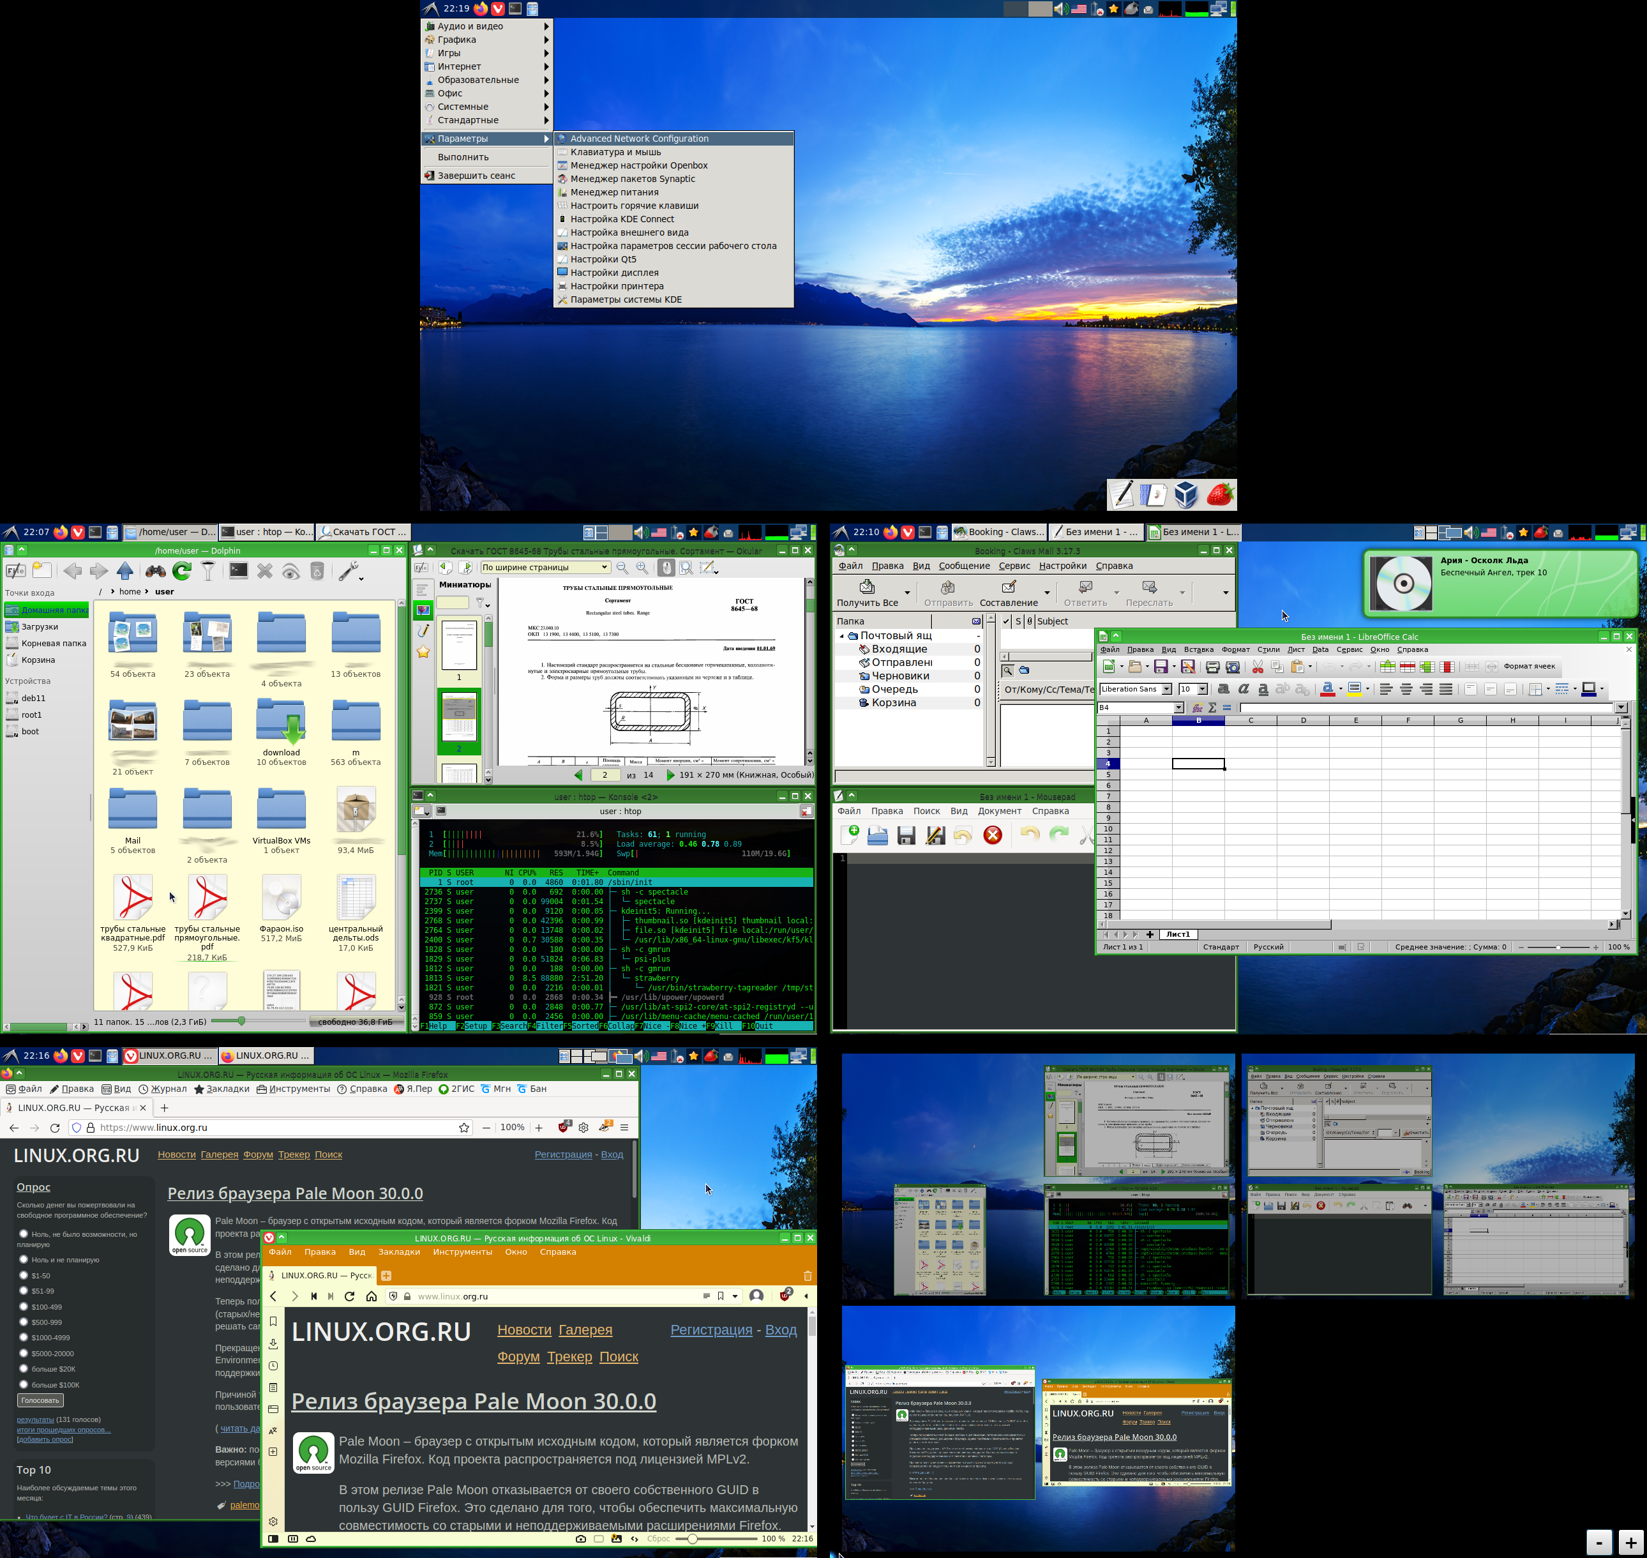Open 'Сообщение' menu in Claws Mail
The image size is (1647, 1558).
[x=964, y=566]
